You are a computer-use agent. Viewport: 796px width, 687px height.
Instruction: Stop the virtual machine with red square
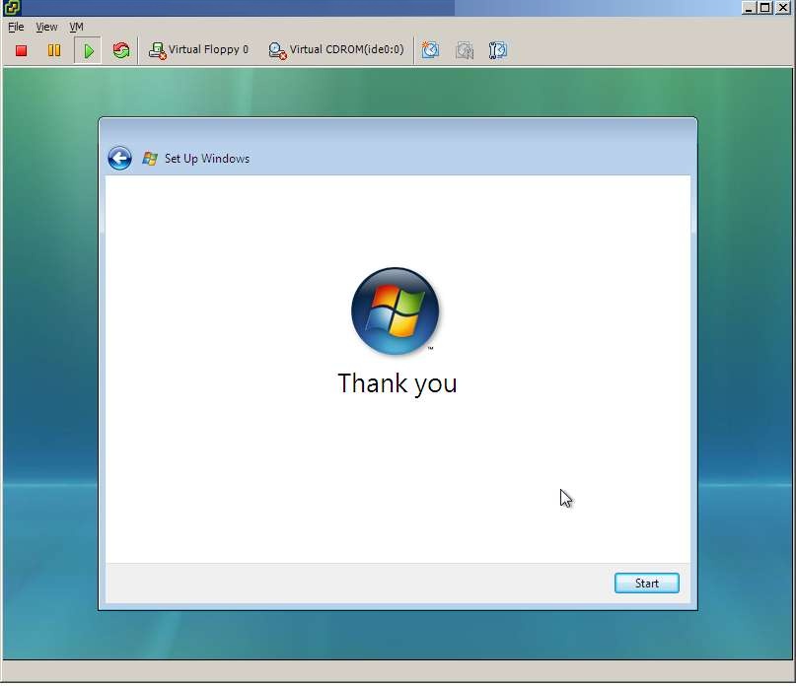pyautogui.click(x=21, y=50)
